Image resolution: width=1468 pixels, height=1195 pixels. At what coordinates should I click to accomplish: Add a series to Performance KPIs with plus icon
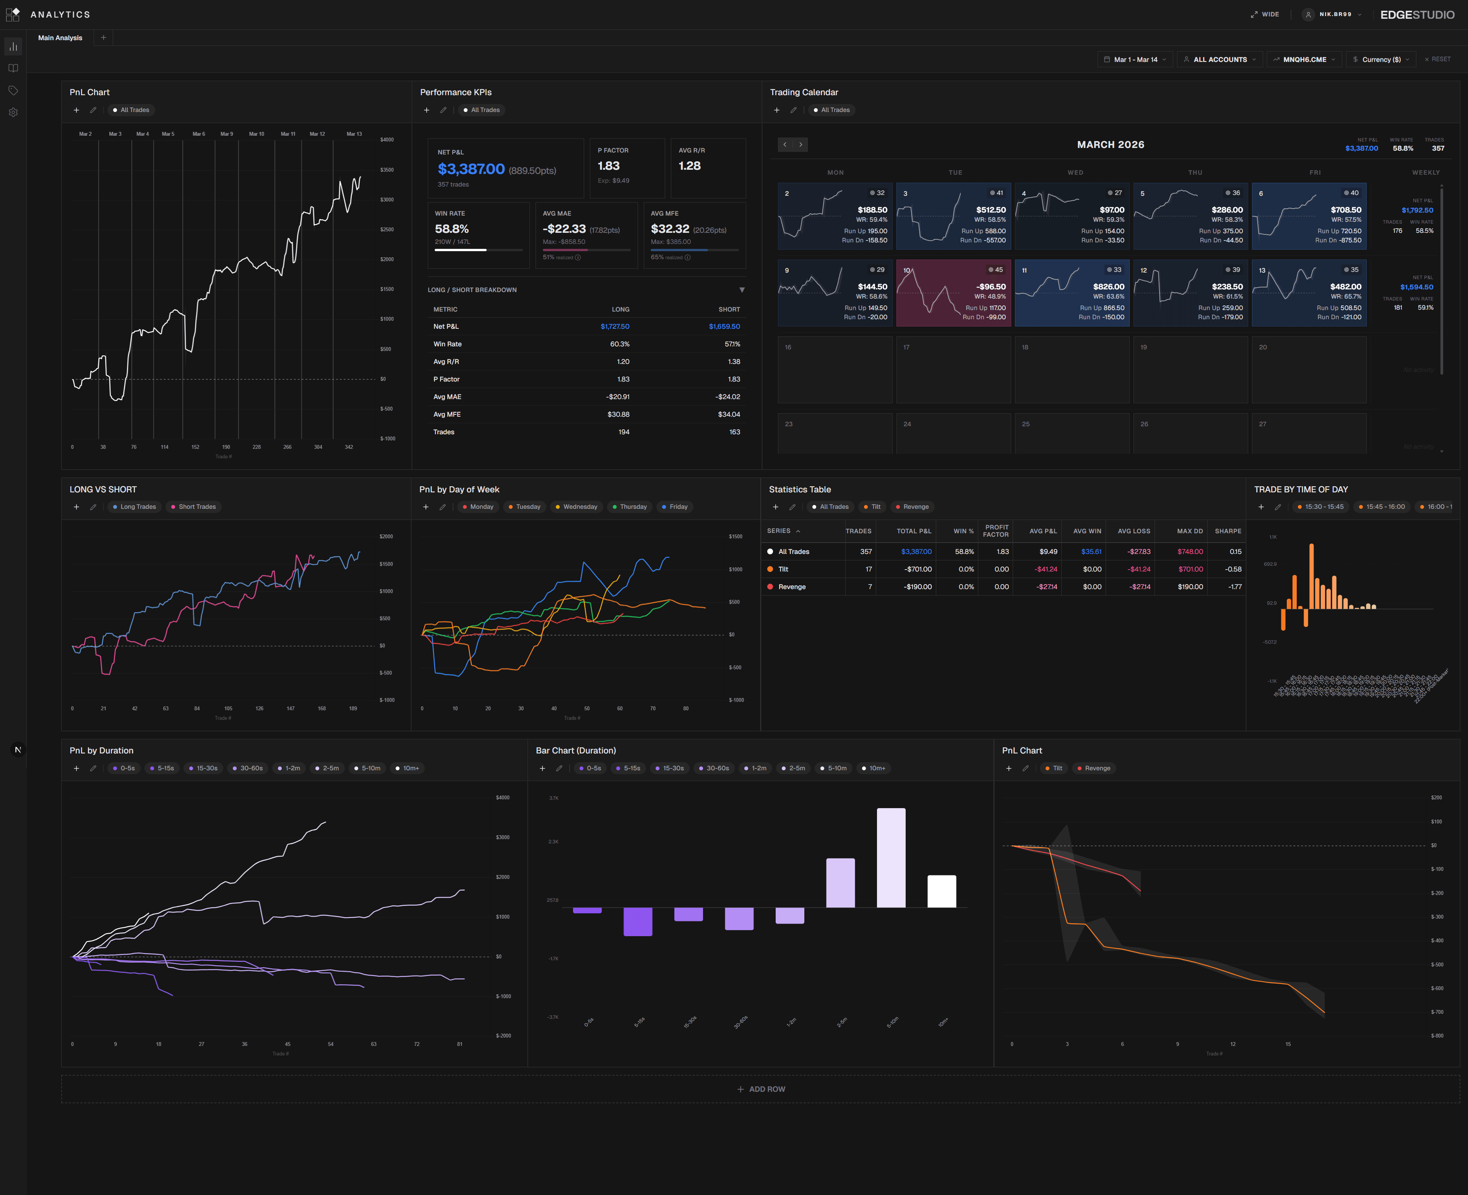coord(427,109)
